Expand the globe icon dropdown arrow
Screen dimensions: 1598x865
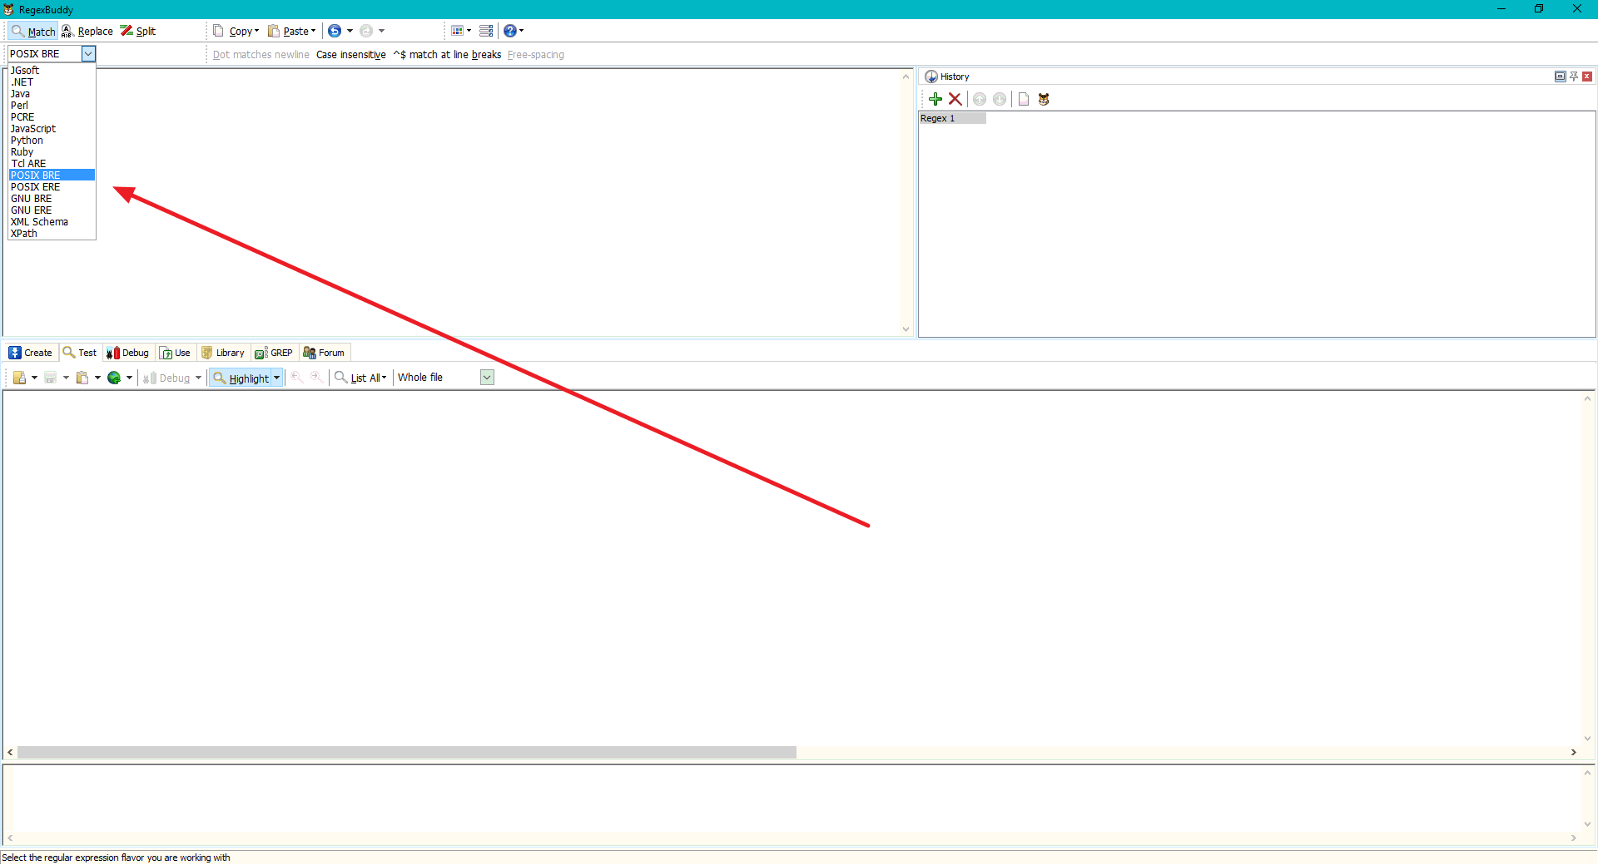pyautogui.click(x=129, y=378)
